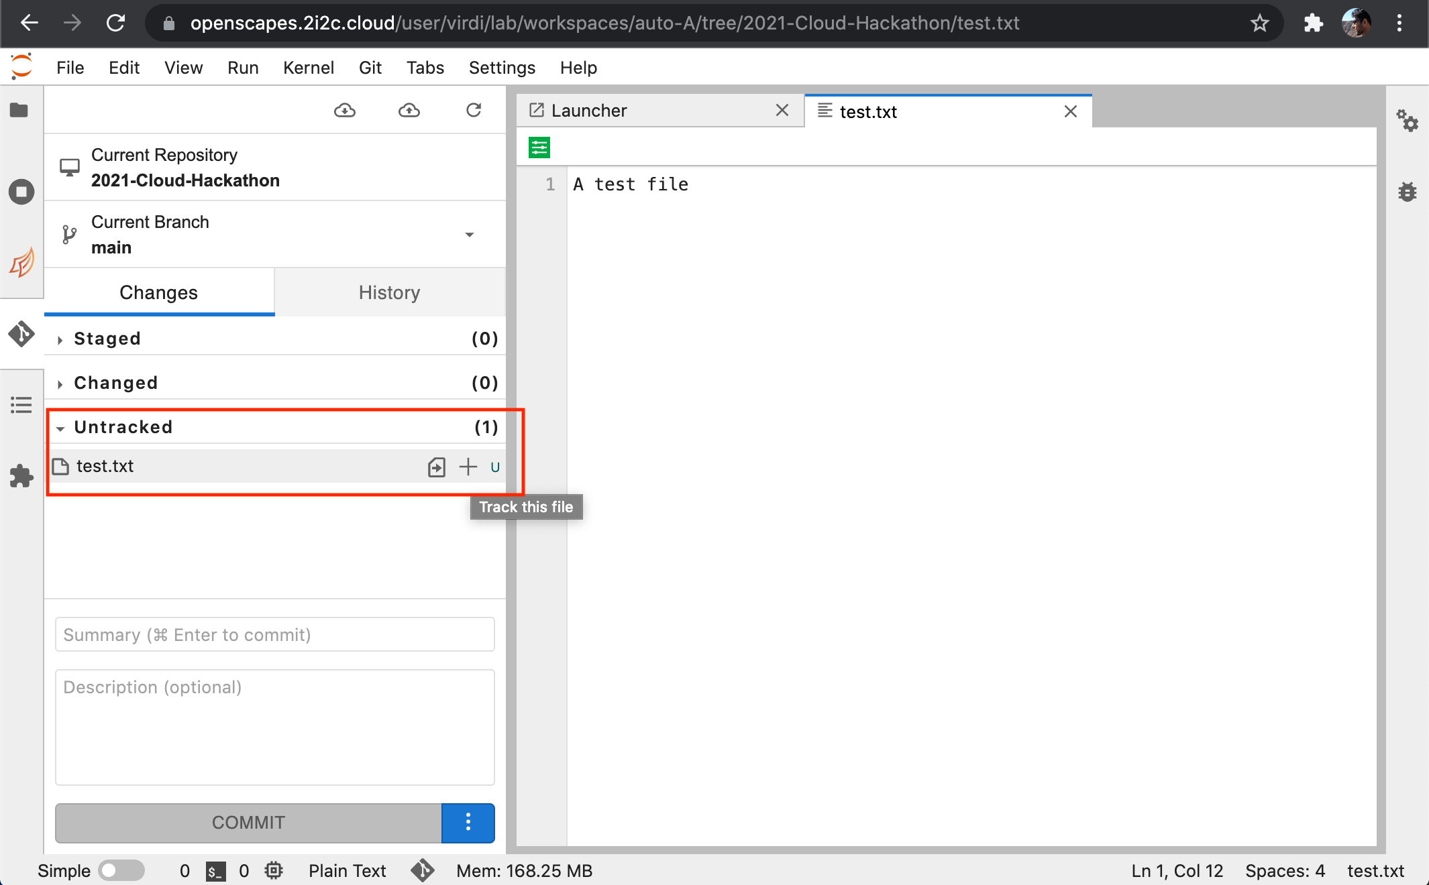This screenshot has height=885, width=1429.
Task: Expand the Staged section
Action: (x=107, y=339)
